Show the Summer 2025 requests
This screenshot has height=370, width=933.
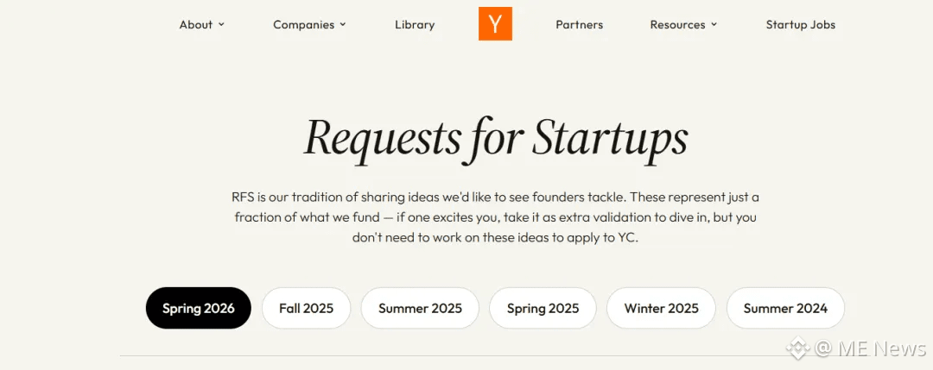(420, 308)
